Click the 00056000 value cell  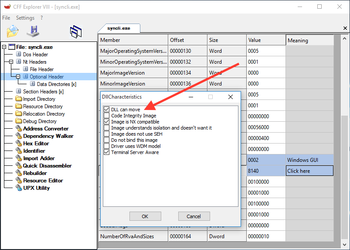click(266, 127)
